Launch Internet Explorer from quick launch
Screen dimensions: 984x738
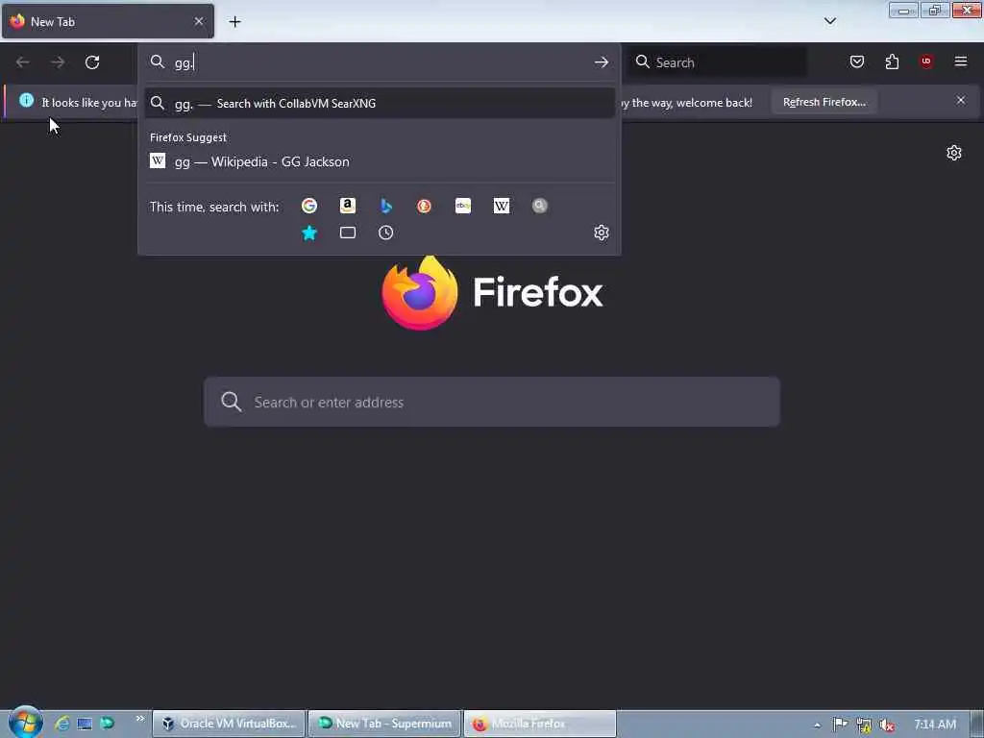click(x=61, y=723)
